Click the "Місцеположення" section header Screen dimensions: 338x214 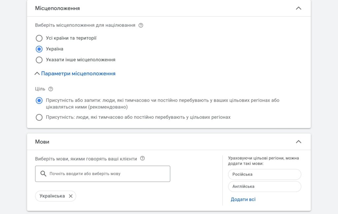[58, 8]
